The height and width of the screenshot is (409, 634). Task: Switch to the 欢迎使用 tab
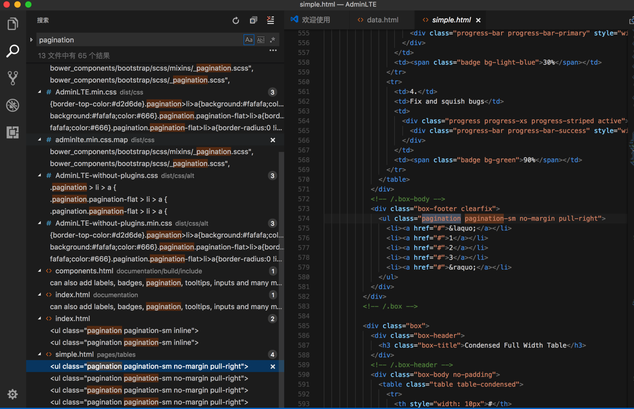click(x=316, y=20)
